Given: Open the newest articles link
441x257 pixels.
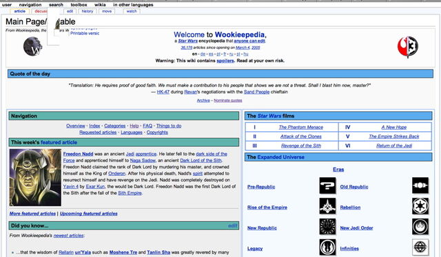Looking at the screenshot, I should tap(69, 236).
